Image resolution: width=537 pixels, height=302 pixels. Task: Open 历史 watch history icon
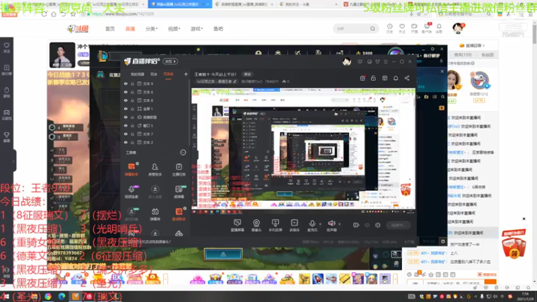(x=390, y=28)
